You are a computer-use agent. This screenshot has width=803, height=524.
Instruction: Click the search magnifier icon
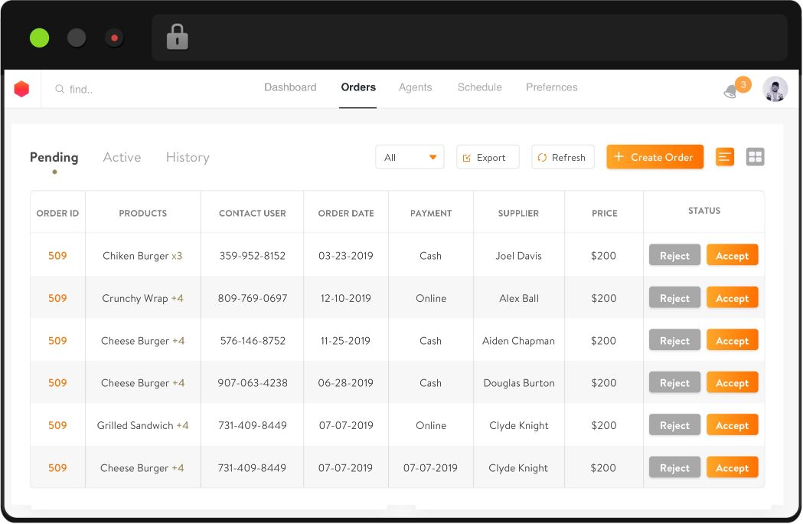pos(60,90)
